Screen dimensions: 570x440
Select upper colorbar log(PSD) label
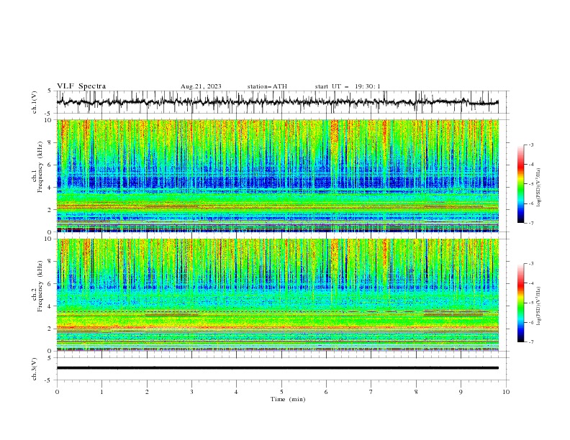pos(539,188)
